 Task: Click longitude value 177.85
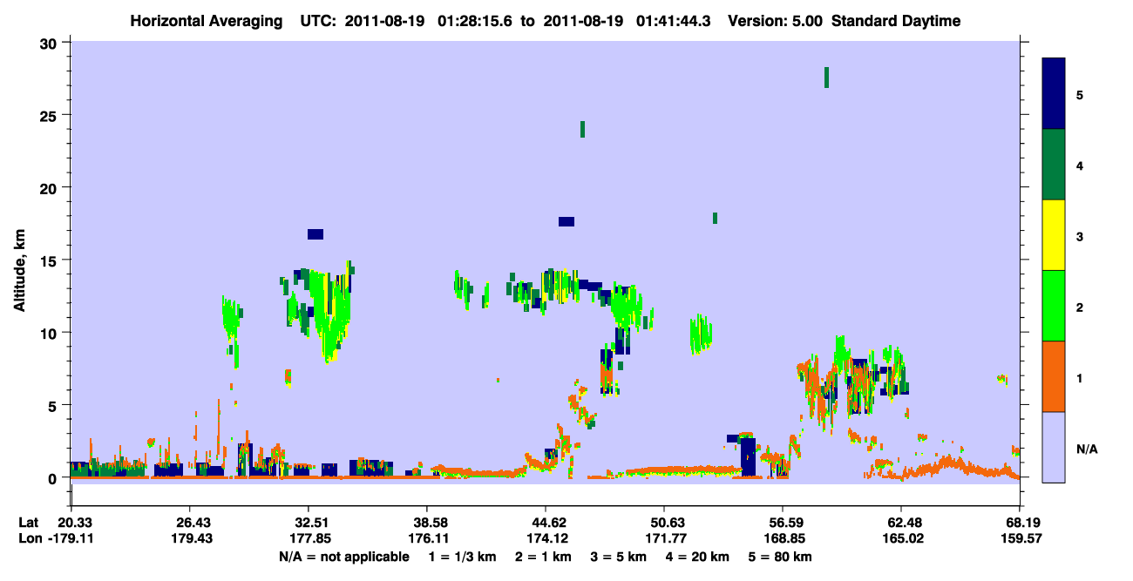tap(309, 538)
